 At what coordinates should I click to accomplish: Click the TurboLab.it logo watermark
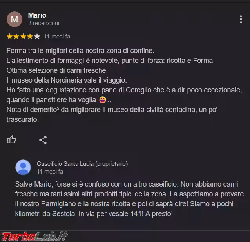click(x=34, y=236)
